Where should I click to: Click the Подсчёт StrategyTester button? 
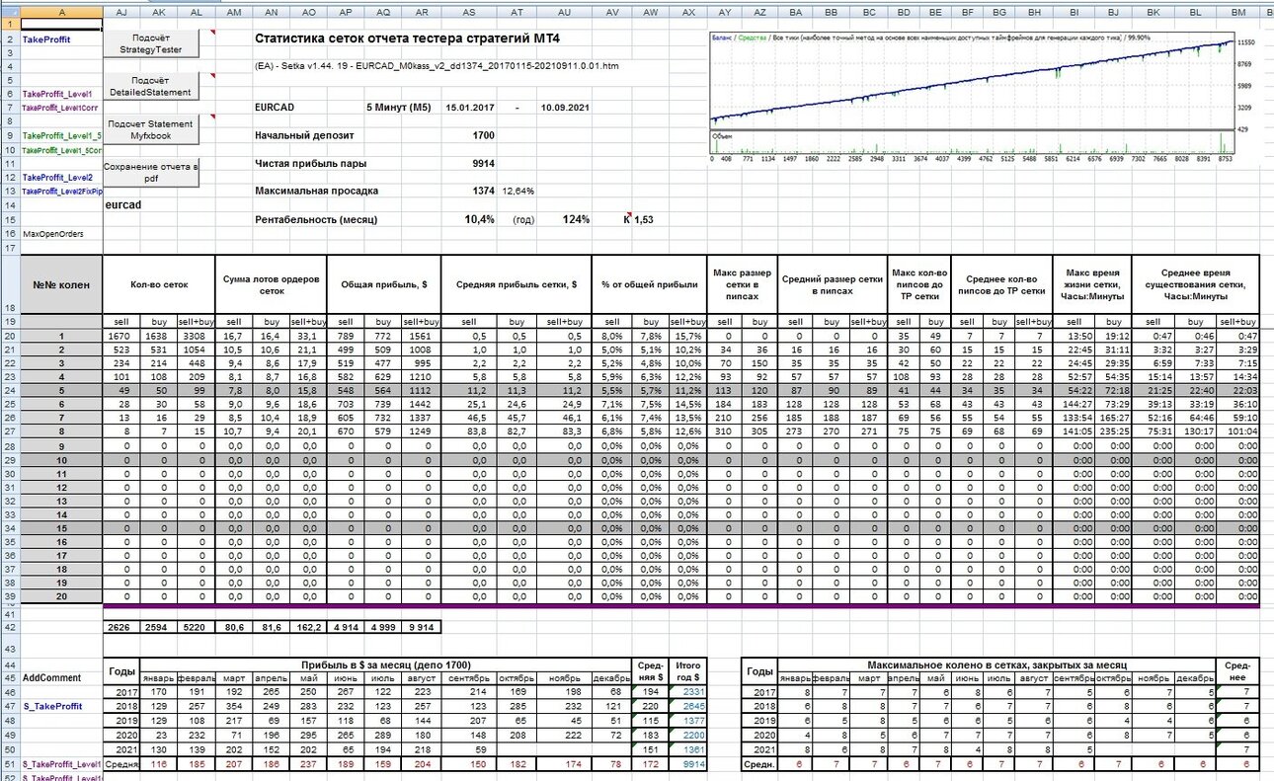click(151, 42)
